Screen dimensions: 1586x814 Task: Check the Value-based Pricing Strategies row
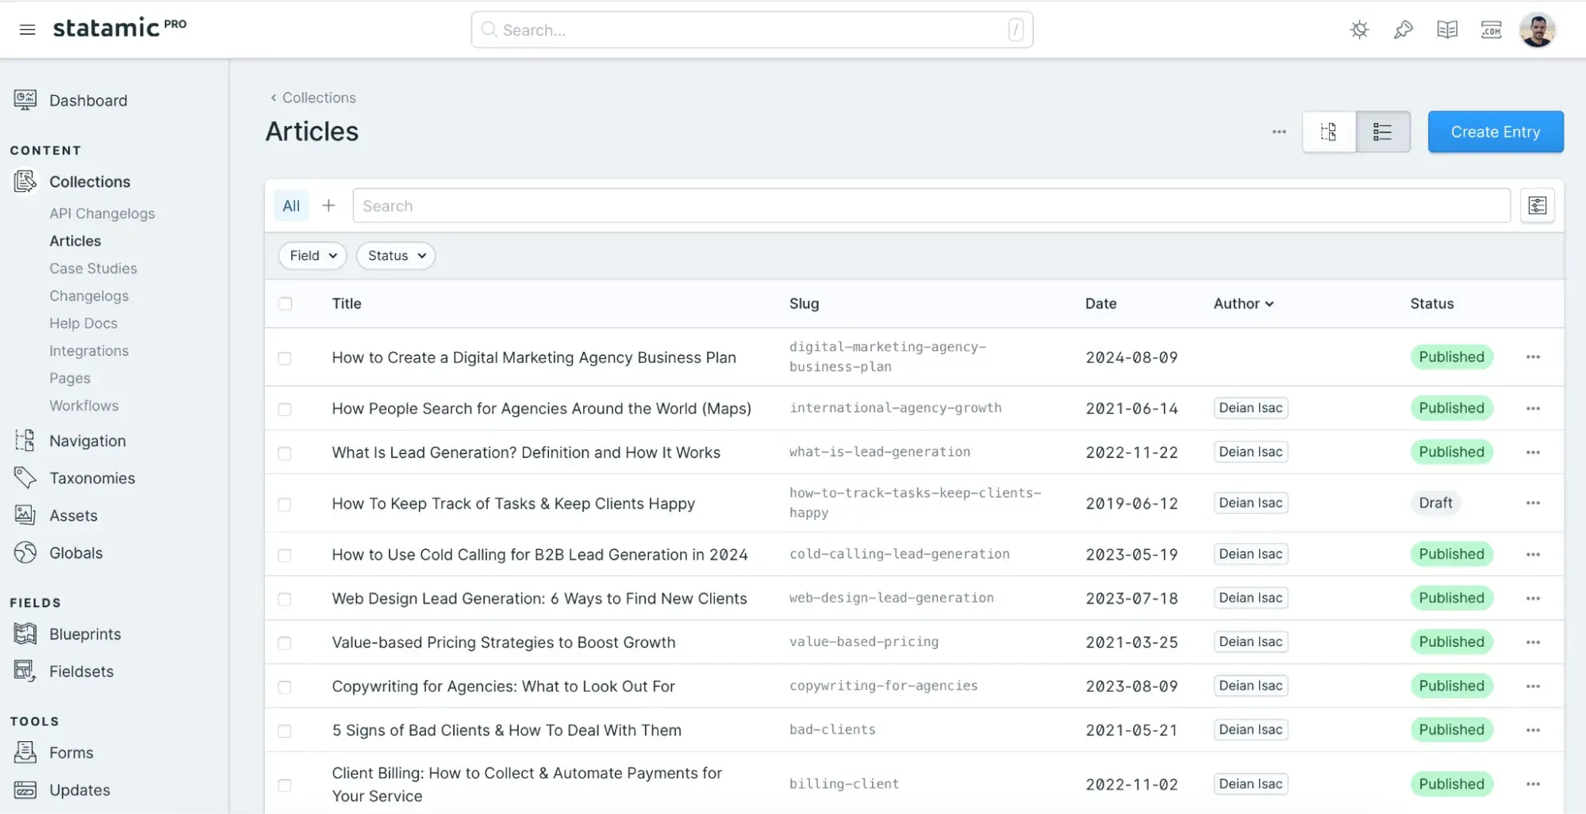[x=285, y=643]
